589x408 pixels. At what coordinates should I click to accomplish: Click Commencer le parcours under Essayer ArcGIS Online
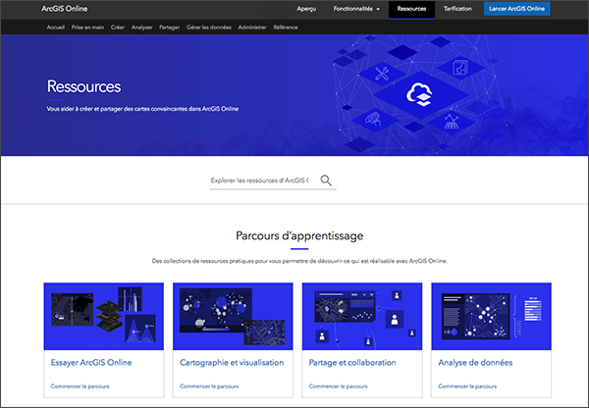[x=80, y=386]
